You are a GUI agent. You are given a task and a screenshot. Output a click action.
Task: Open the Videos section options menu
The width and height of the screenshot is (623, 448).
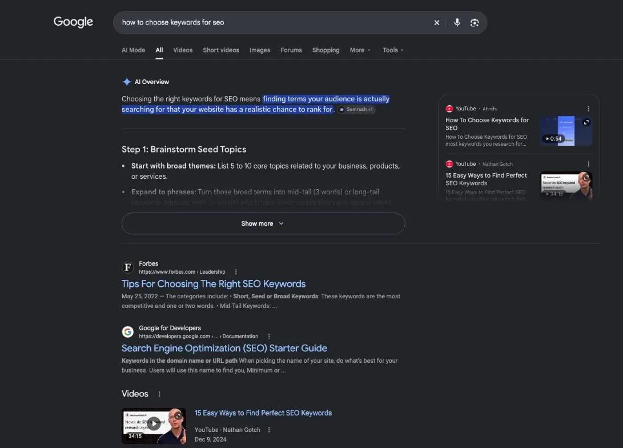tap(159, 394)
